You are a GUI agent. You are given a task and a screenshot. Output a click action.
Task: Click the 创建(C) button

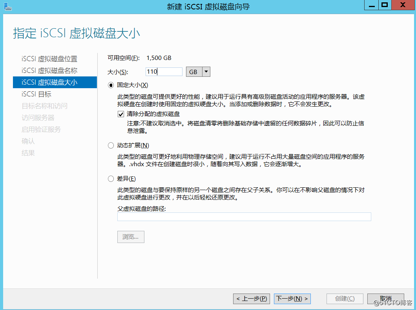(345, 299)
